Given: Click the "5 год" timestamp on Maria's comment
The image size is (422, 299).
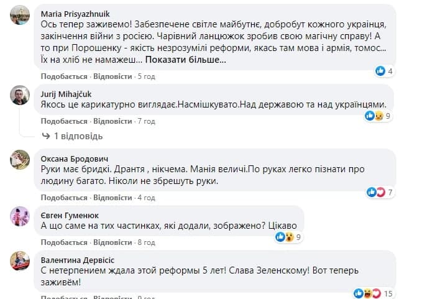Looking at the screenshot, I should point(146,76).
